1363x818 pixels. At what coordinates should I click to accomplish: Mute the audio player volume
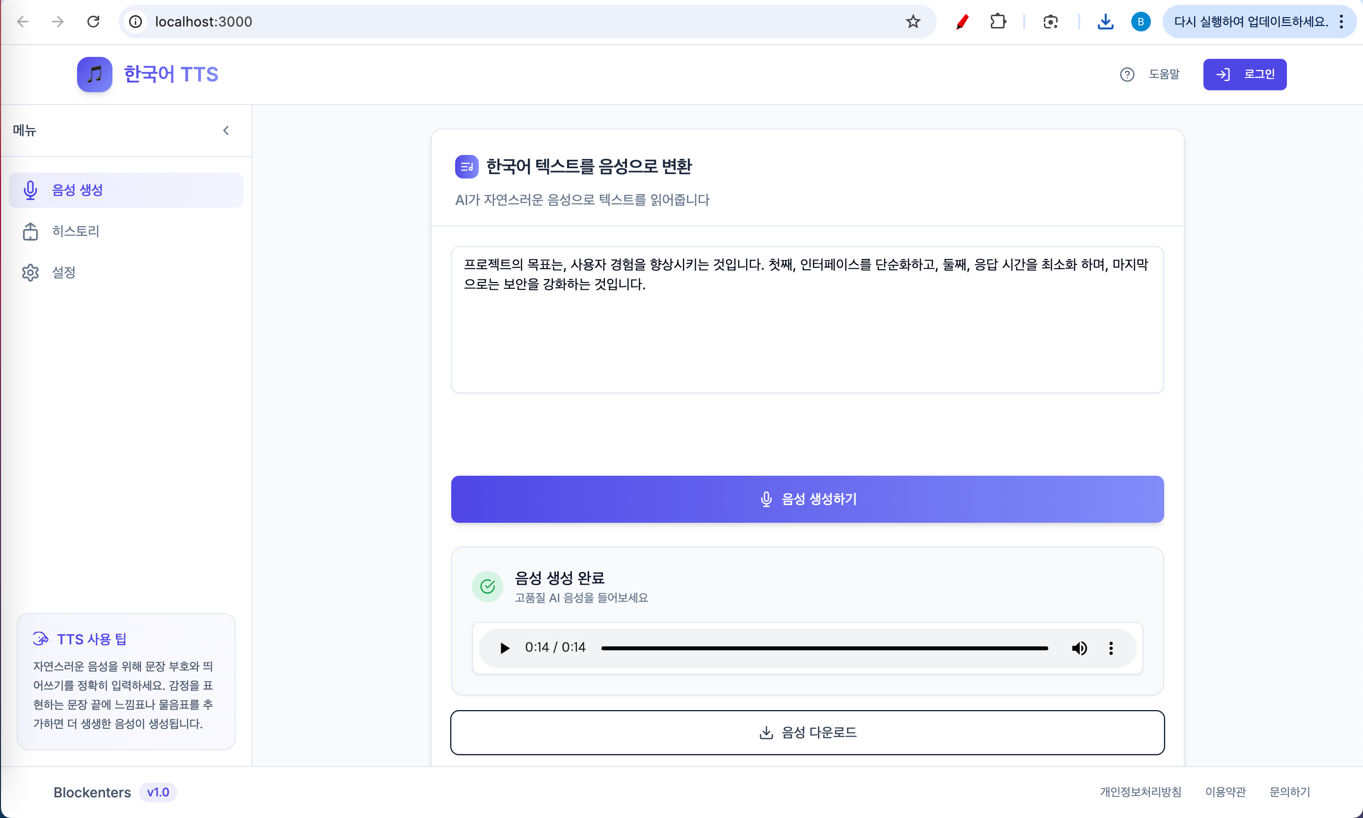1079,648
